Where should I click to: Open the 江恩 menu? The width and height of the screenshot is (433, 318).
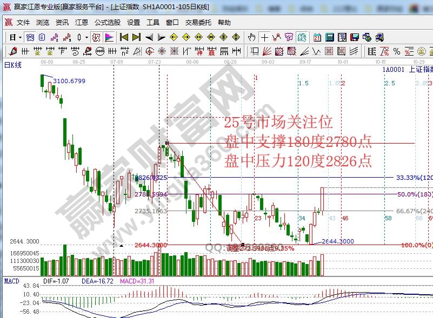(81, 23)
